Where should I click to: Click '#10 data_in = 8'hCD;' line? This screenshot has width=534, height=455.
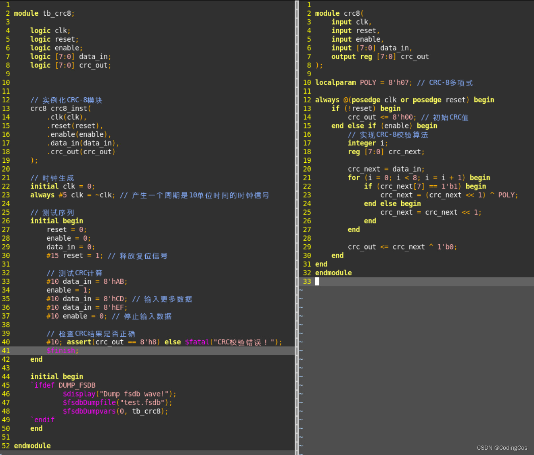coord(87,299)
